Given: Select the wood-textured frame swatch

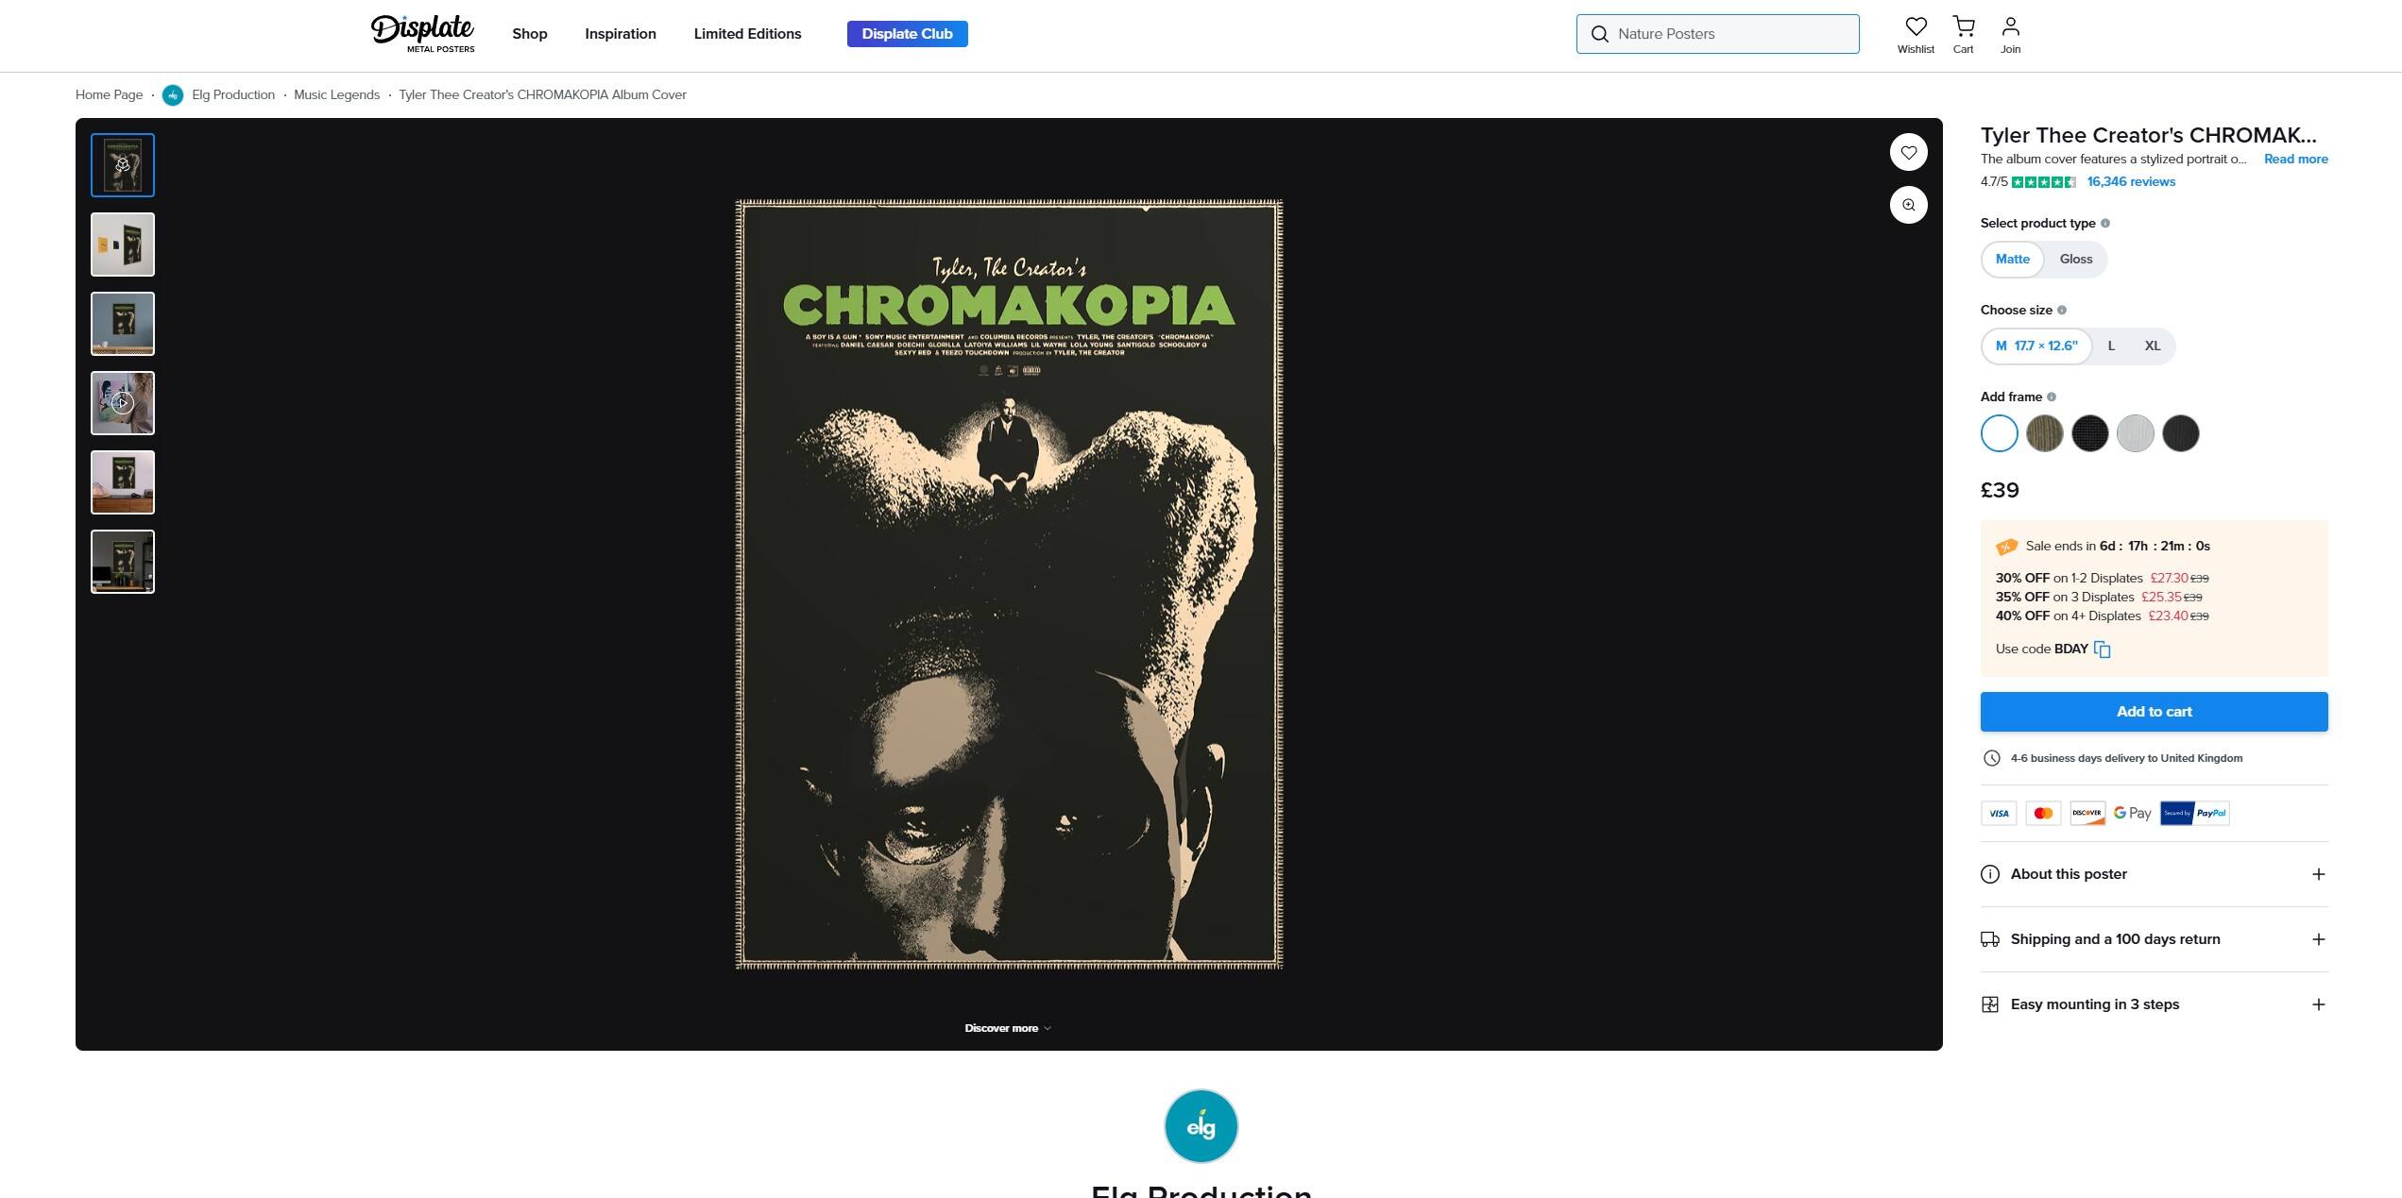Looking at the screenshot, I should (2044, 433).
